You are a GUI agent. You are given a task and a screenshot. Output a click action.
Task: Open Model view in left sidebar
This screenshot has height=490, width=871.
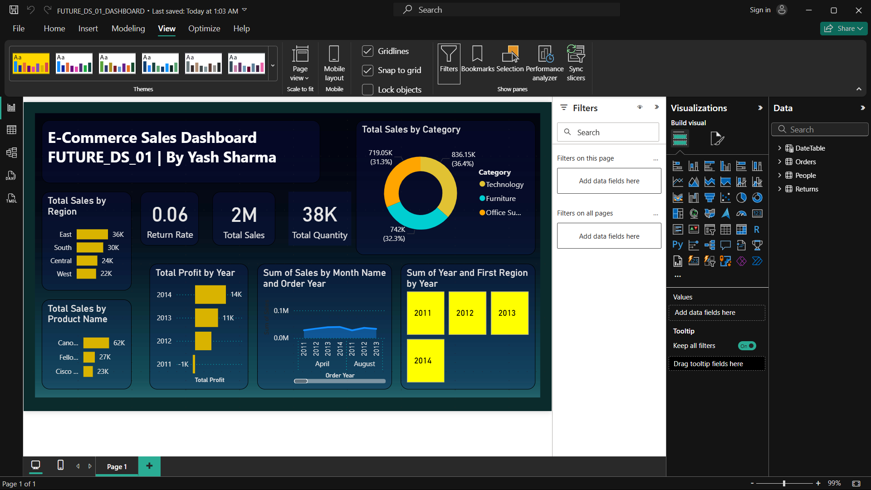pyautogui.click(x=11, y=152)
